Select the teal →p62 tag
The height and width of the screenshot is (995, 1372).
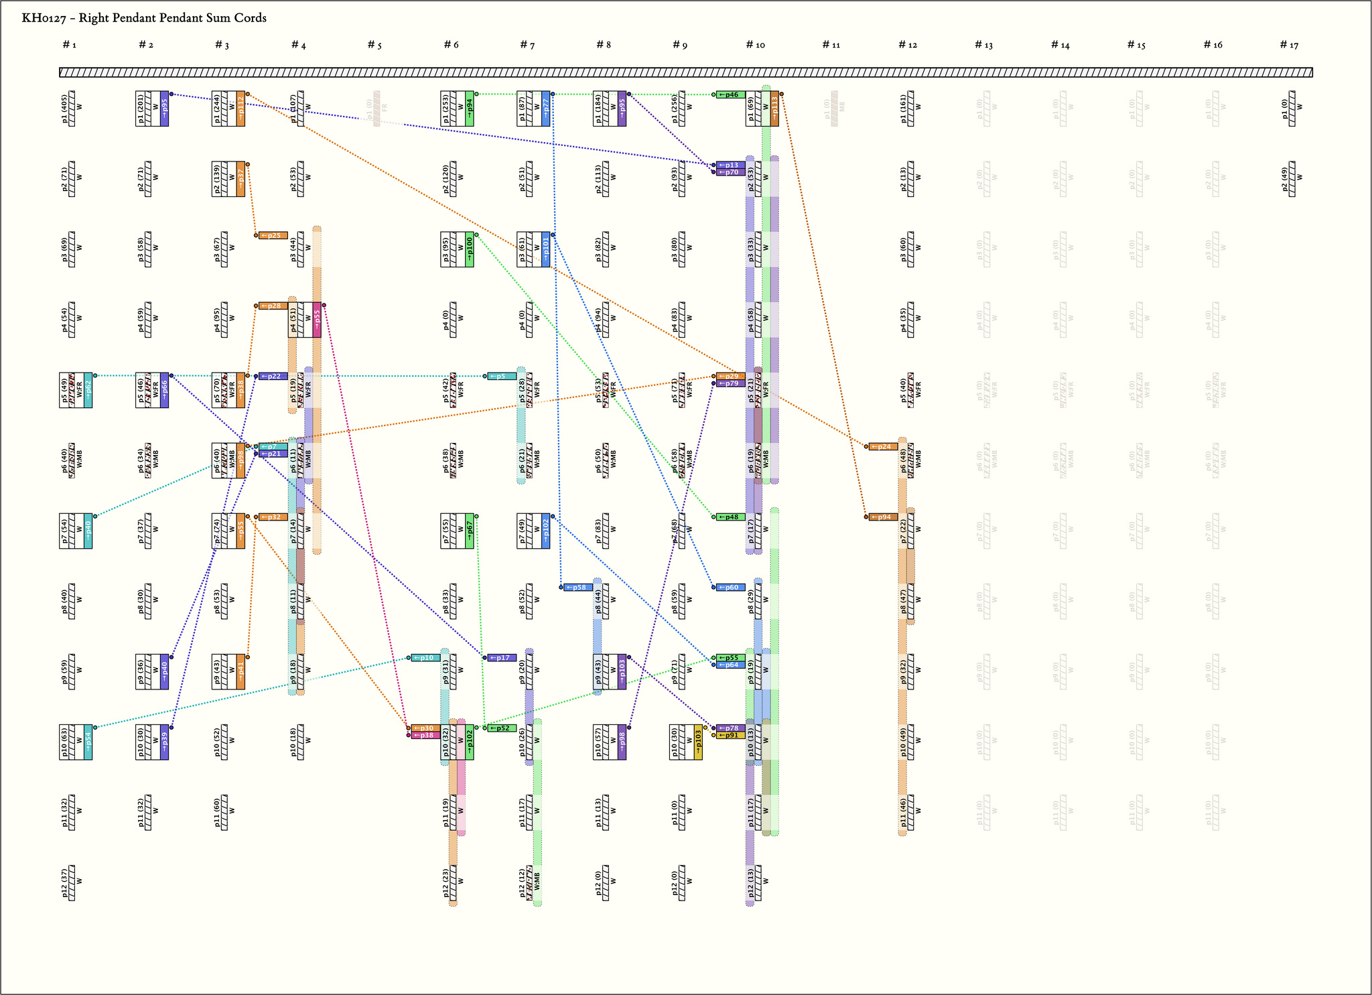(x=88, y=390)
